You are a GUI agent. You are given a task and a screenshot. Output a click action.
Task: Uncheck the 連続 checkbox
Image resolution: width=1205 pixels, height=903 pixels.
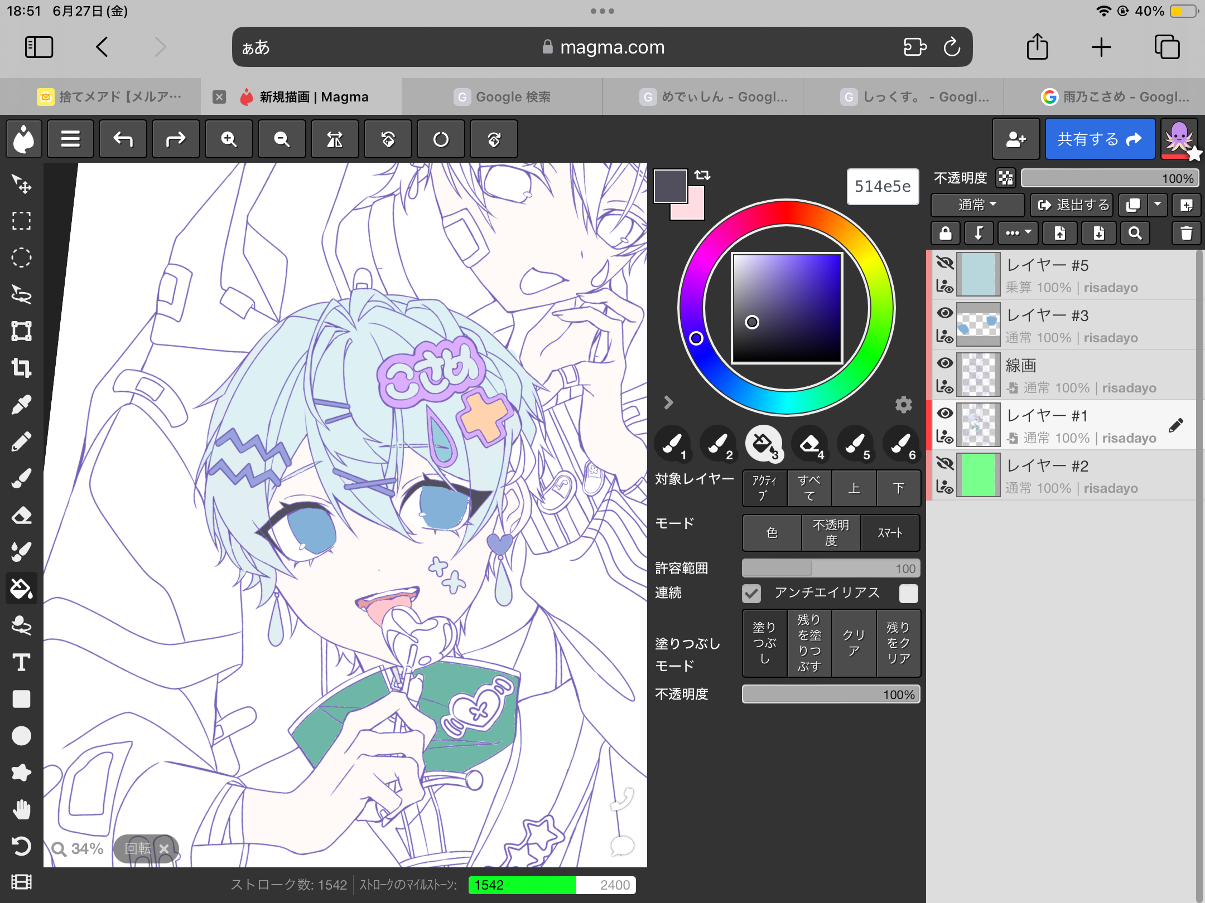pyautogui.click(x=751, y=593)
